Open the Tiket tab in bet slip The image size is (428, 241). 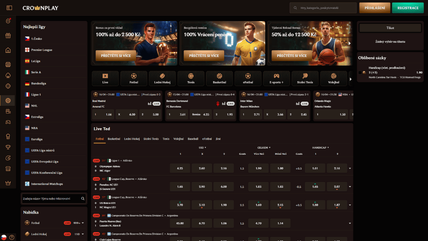[390, 28]
